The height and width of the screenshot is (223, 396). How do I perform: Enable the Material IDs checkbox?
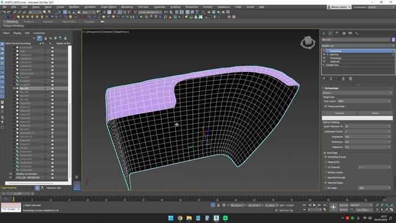pos(325,162)
